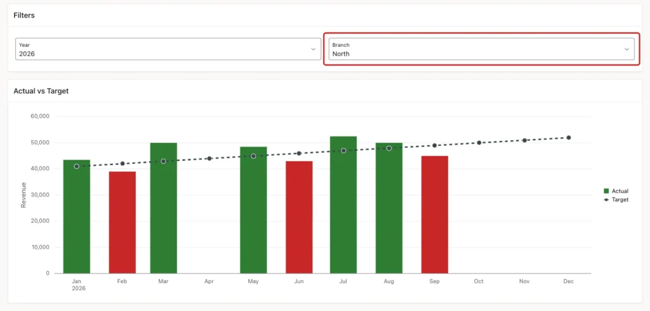
Task: Select the January green Actual bar
Action: [x=77, y=216]
